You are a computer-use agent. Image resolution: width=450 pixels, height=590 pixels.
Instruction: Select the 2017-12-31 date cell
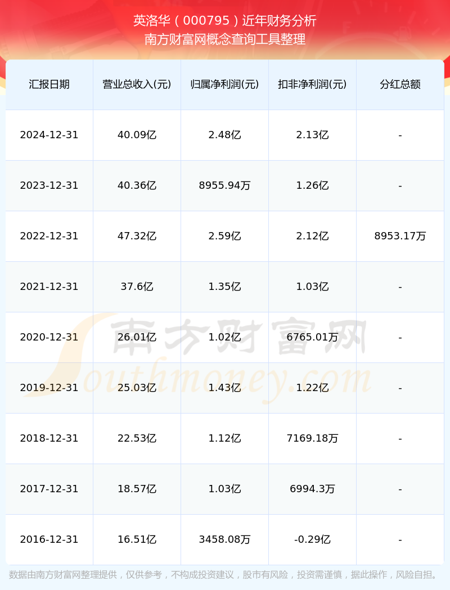click(49, 489)
